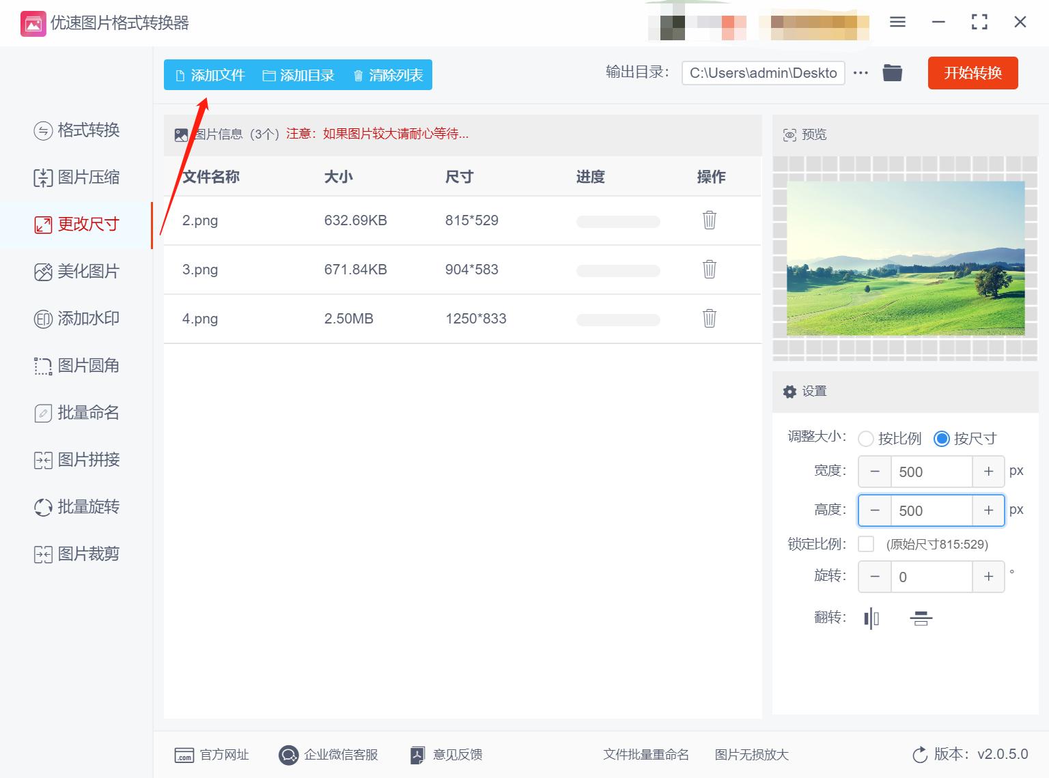Switch to the 添加水印 watermark tool
This screenshot has width=1049, height=778.
coord(77,318)
